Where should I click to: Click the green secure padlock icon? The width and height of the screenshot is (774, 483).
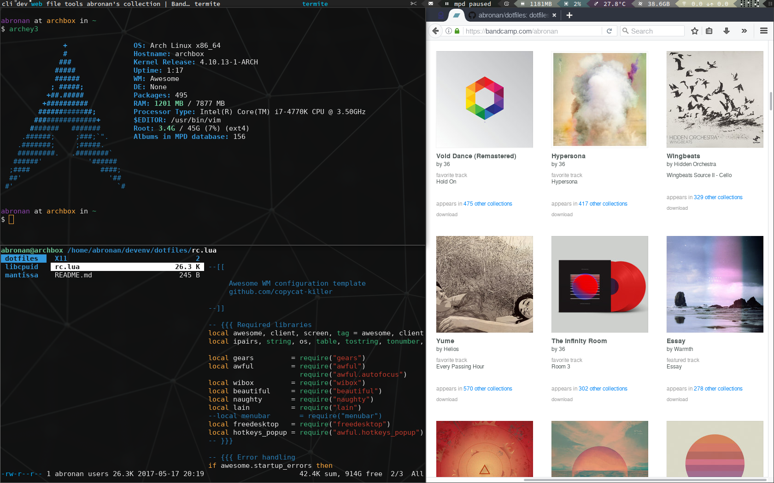(x=457, y=31)
